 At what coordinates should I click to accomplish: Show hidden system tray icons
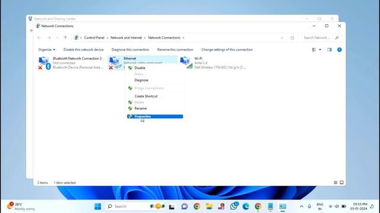(x=302, y=206)
